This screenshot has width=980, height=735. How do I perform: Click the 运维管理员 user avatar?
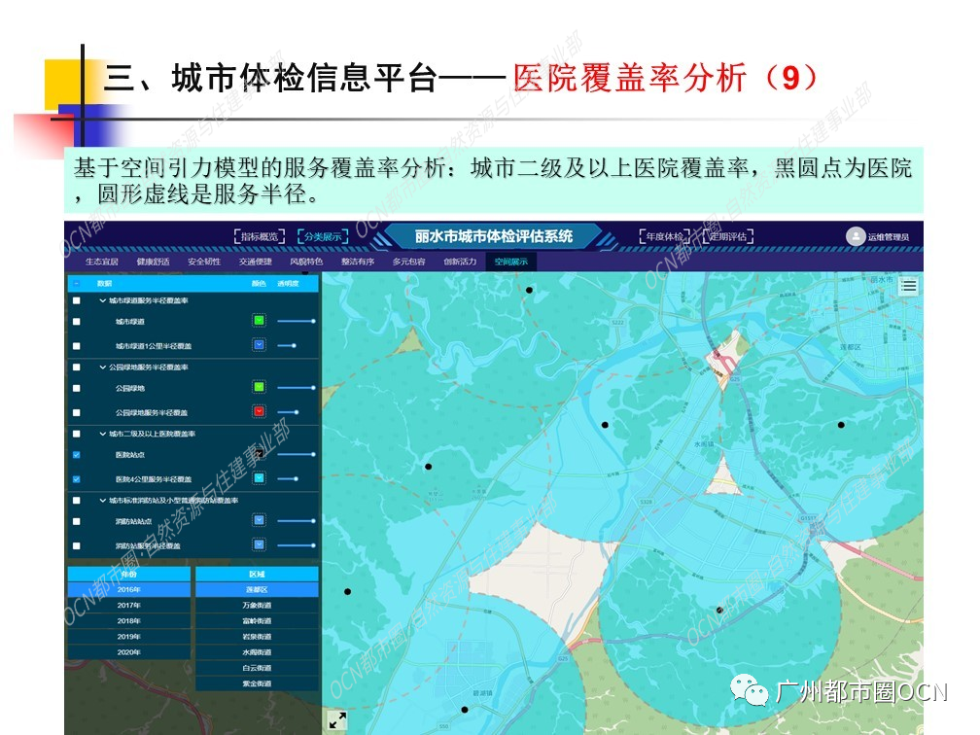click(x=855, y=236)
